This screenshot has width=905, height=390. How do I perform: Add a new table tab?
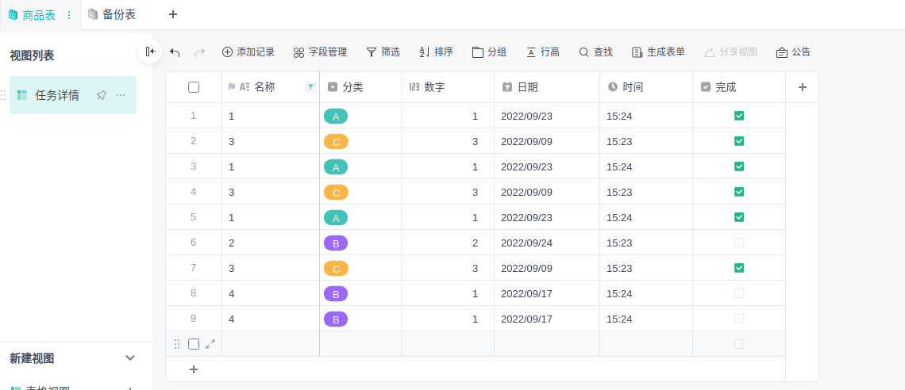click(173, 14)
